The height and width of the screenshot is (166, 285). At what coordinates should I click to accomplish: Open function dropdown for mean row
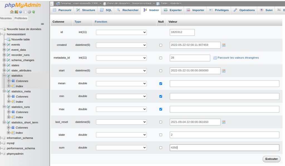(x=121, y=84)
